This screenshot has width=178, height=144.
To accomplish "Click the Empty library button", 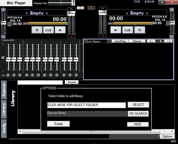I will click(59, 124).
